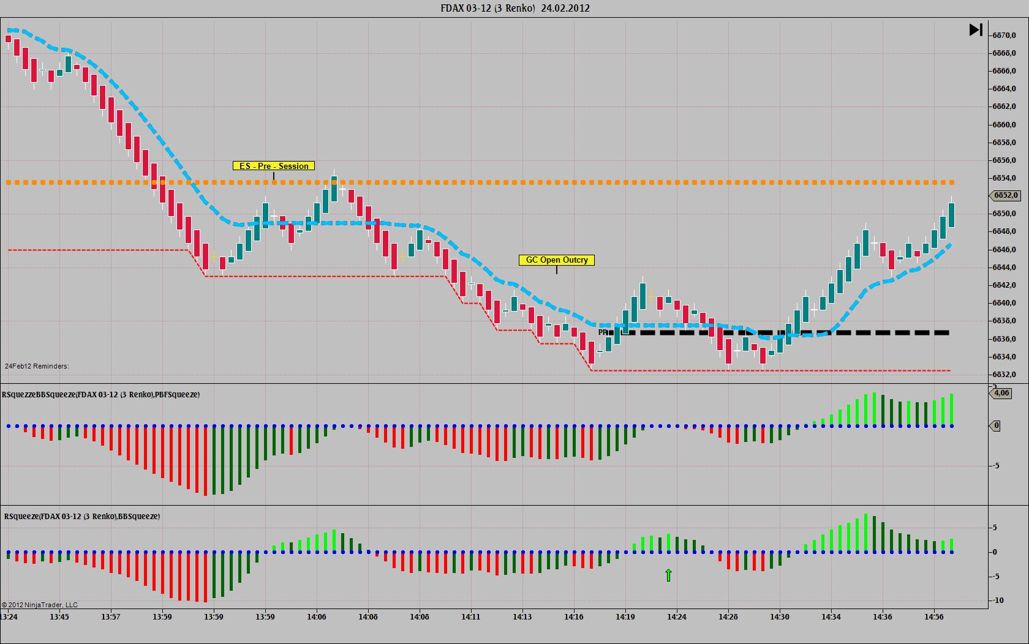1029x644 pixels.
Task: Click the 6870,0 price axis label
Action: click(1004, 36)
